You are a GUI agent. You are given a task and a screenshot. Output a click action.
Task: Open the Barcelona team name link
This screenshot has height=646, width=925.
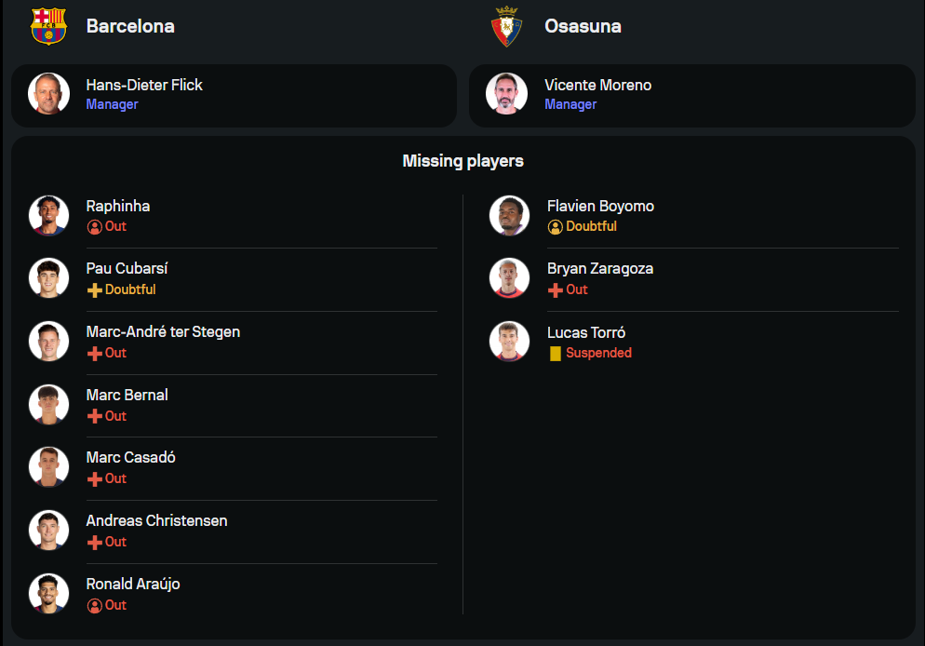[130, 26]
